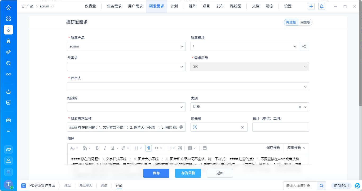
Task: Click the 保存 button
Action: (x=156, y=173)
